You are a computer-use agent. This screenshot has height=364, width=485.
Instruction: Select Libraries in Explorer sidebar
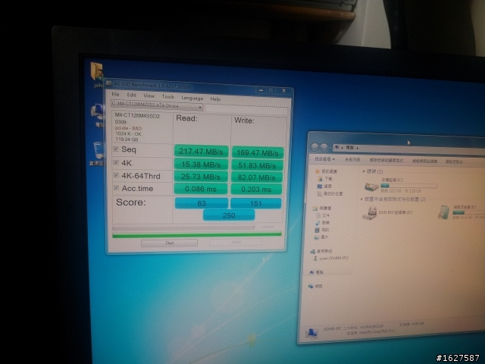[321, 208]
